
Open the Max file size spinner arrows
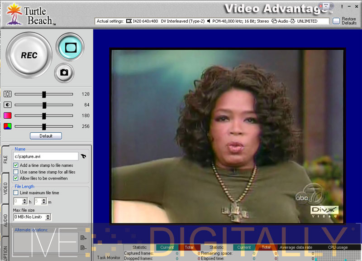48,217
